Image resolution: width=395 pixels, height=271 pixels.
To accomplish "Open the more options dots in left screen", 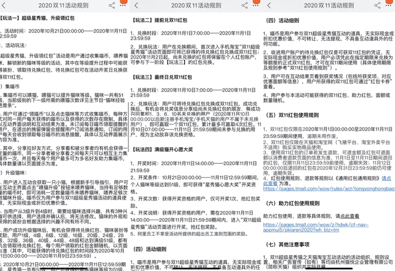I will (123, 5).
